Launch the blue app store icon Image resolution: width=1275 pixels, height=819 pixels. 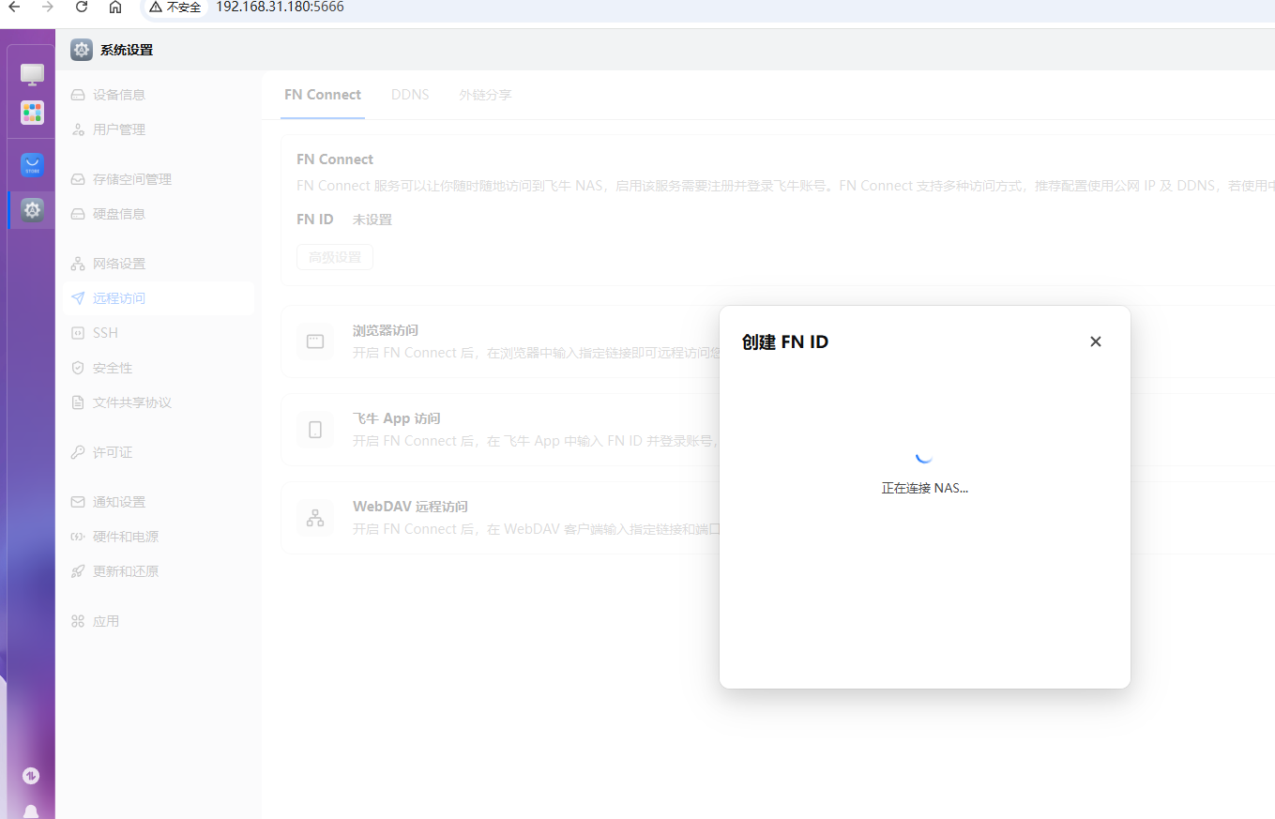click(x=33, y=165)
